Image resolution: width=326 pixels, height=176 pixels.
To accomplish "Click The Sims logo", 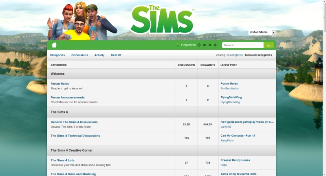I will coord(162,19).
